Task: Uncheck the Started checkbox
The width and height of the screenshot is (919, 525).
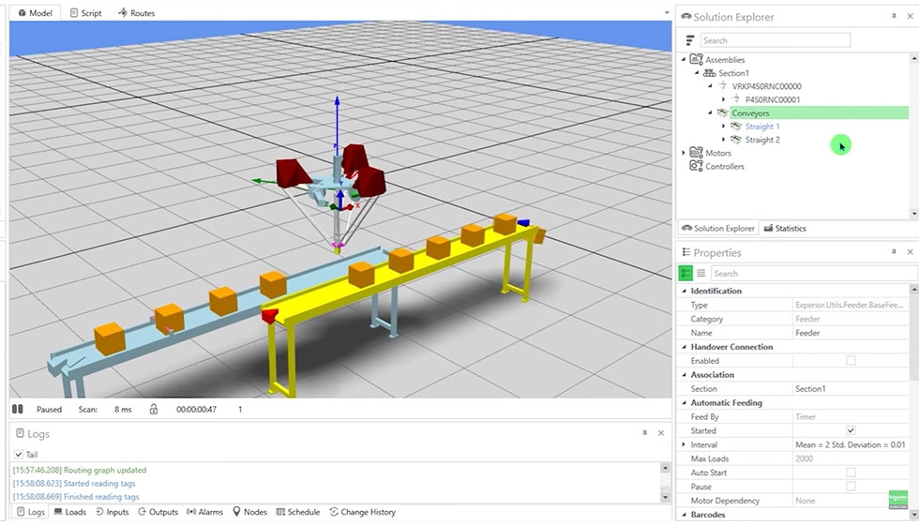Action: point(851,430)
